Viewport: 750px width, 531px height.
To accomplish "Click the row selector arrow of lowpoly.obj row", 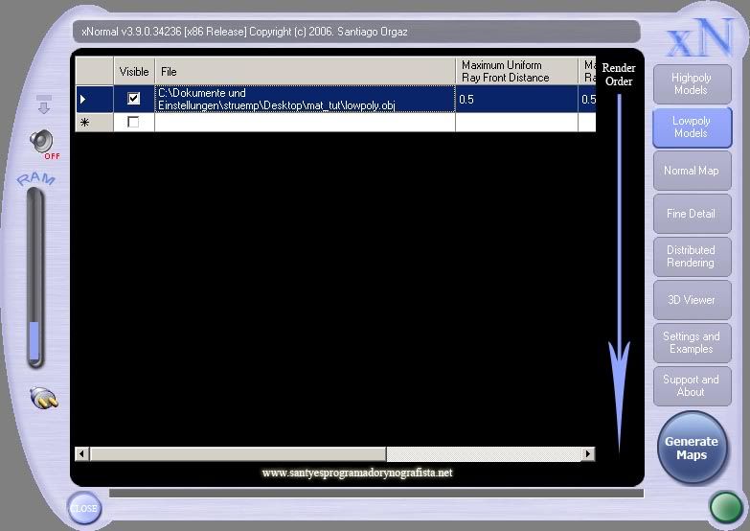I will tap(94, 99).
